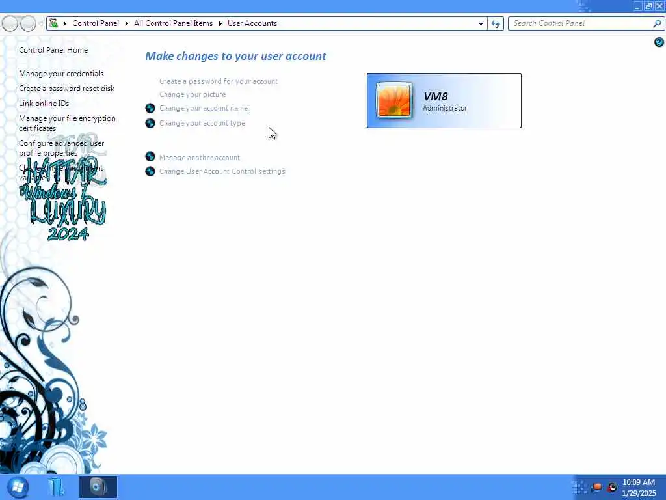Expand arrow before User Accounts breadcrumb
This screenshot has height=500, width=666.
[220, 24]
